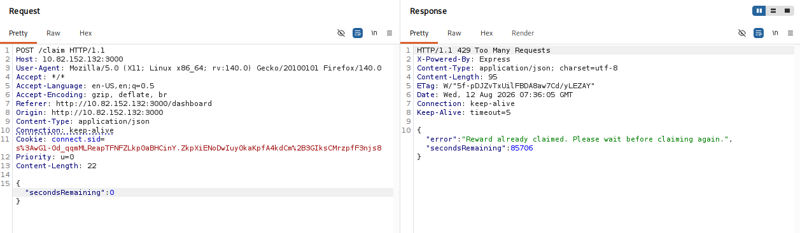Click the Priority: u=0 header
800x233 pixels.
coord(45,157)
